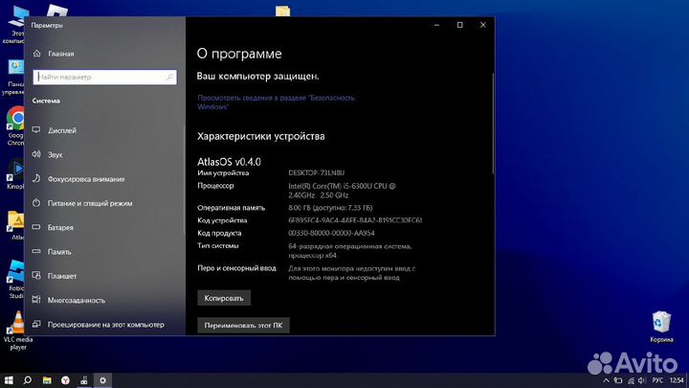
Task: Open Питание и спящий режим
Action: pyautogui.click(x=90, y=203)
